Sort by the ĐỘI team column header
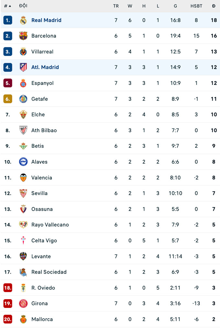Viewport: 220px width, 328px height. point(23,6)
